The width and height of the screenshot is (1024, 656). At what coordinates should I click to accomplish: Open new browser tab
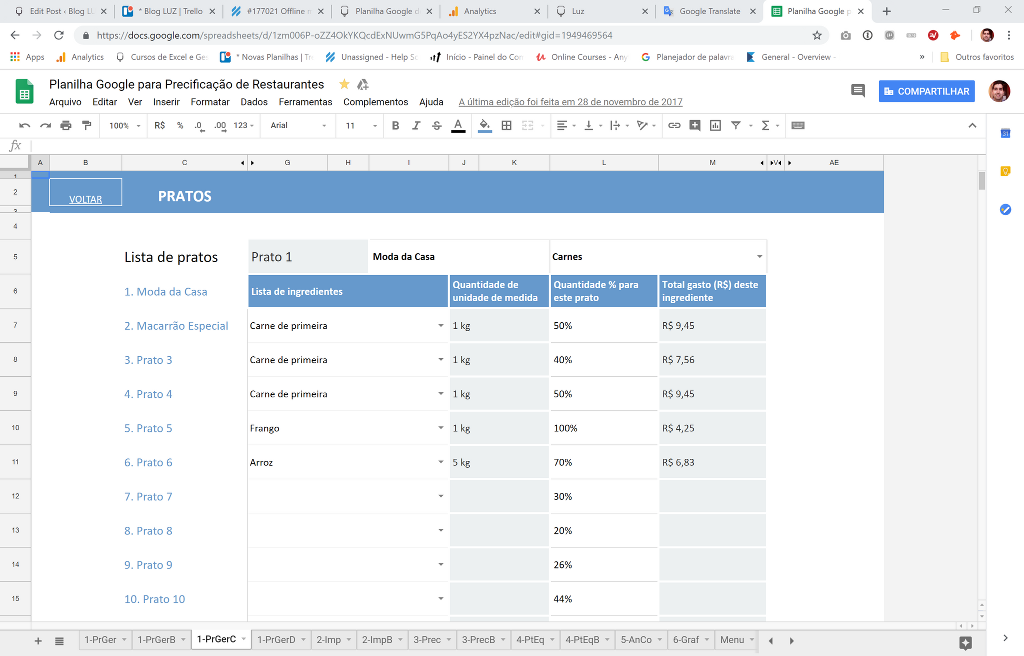[886, 11]
